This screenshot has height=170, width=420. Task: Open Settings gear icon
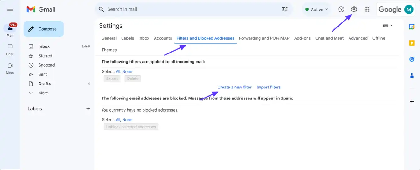tap(354, 9)
